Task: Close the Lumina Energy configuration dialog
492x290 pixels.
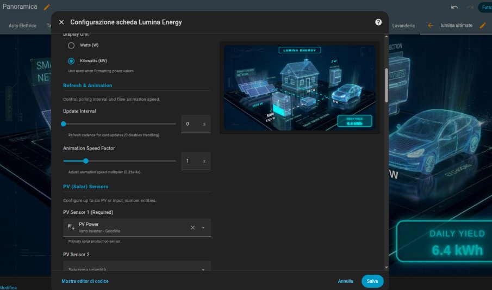Action: (61, 22)
